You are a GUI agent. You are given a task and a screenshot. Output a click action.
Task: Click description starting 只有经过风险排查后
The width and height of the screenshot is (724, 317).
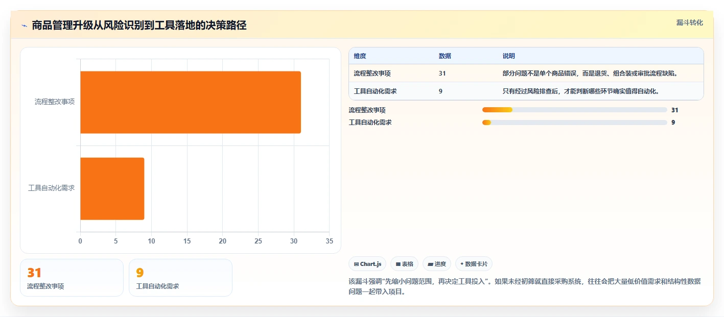580,91
